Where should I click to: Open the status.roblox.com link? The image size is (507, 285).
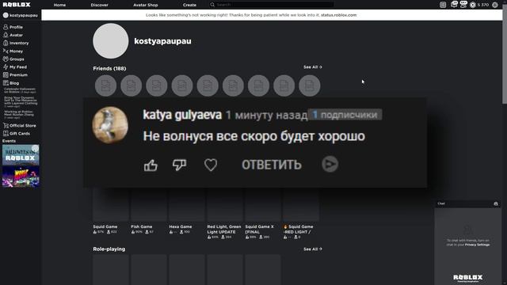pyautogui.click(x=338, y=15)
